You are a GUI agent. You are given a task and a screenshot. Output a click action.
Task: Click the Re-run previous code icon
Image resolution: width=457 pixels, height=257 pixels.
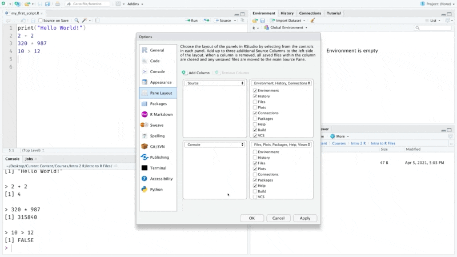[x=206, y=21]
